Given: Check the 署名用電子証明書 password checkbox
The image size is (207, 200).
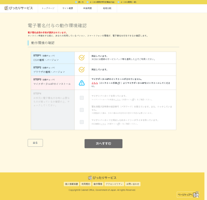Looking at the screenshot, I should 82,110.
